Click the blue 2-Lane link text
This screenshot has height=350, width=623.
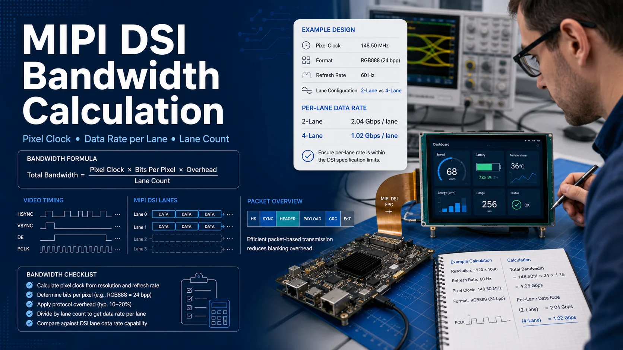(x=369, y=90)
